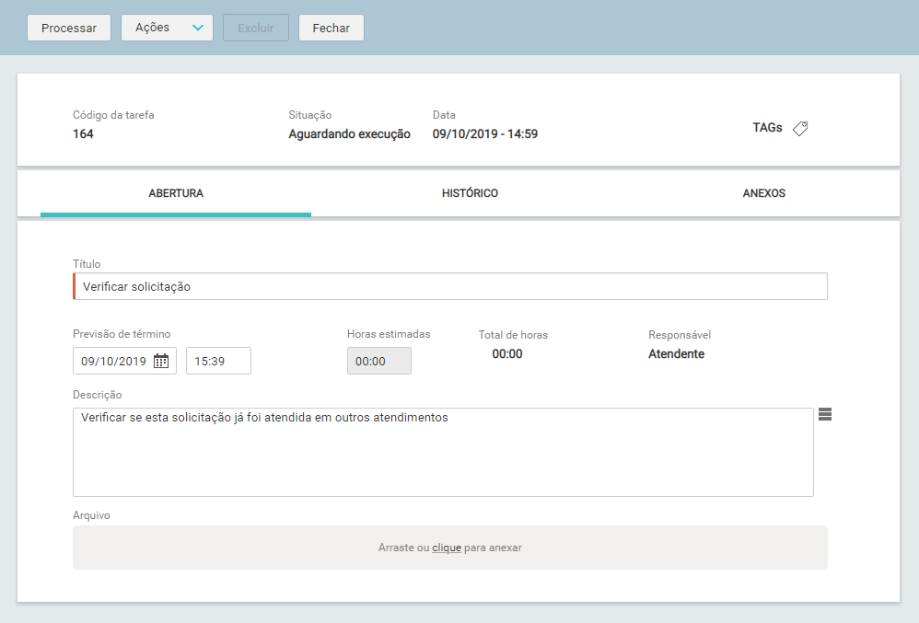Open the calendar picker for Previsão de término

pos(161,362)
